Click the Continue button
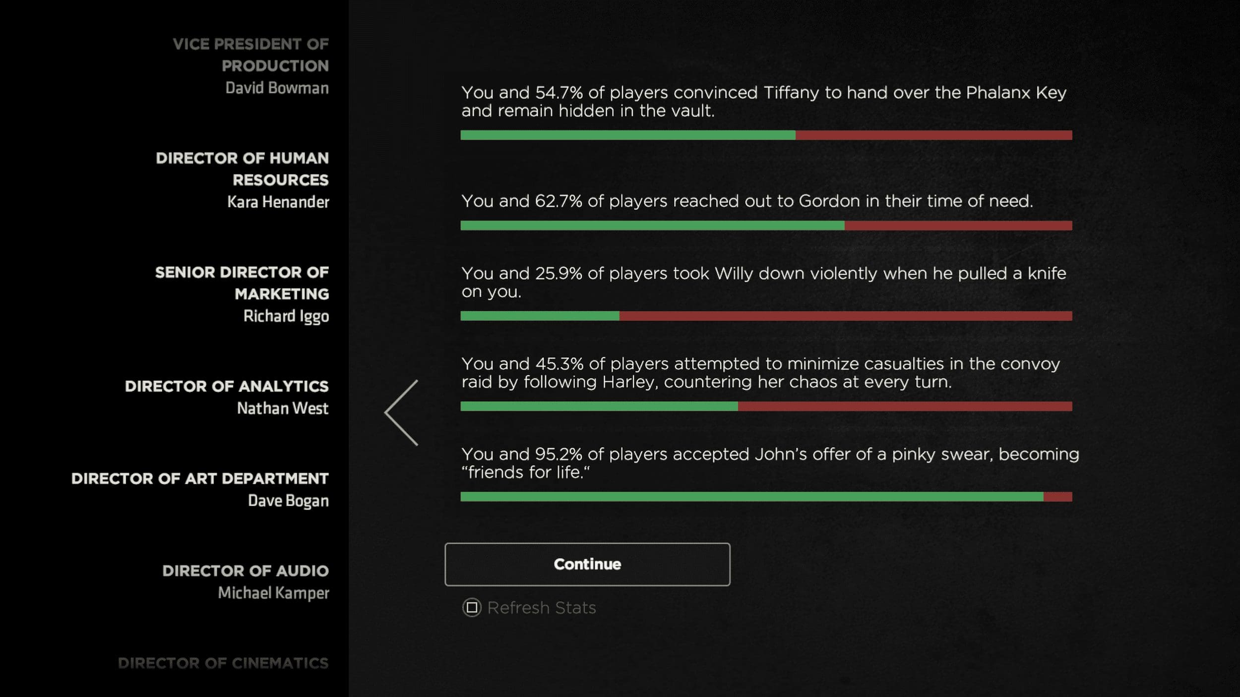Viewport: 1240px width, 697px height. point(587,564)
